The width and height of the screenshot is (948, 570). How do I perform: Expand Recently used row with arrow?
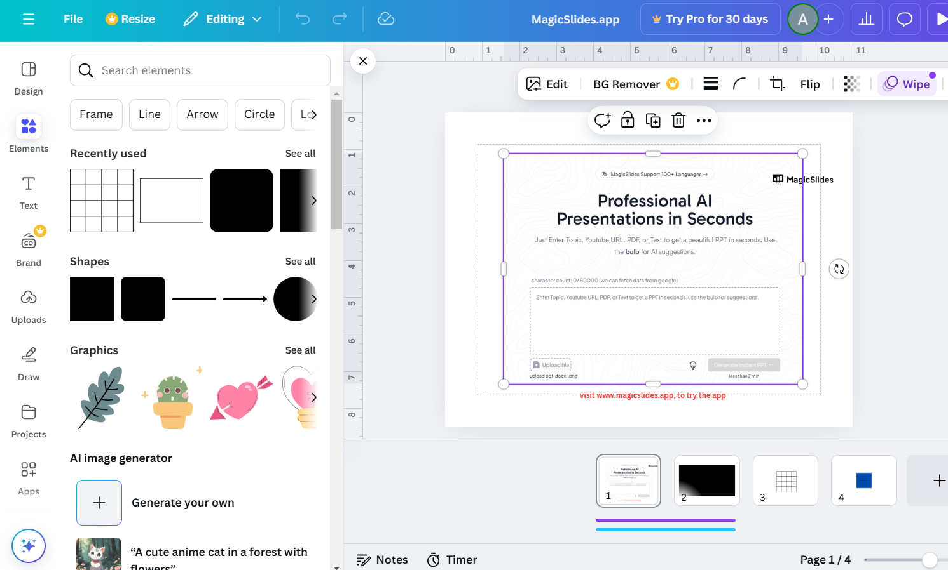(313, 201)
